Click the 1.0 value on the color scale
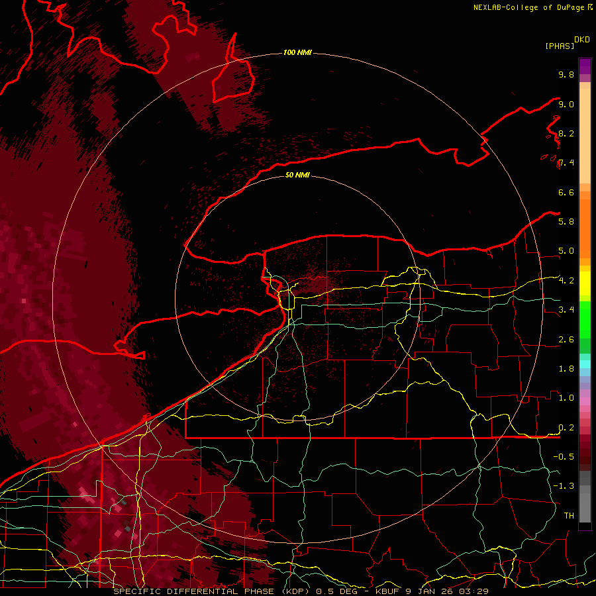596x596 pixels. pos(566,397)
